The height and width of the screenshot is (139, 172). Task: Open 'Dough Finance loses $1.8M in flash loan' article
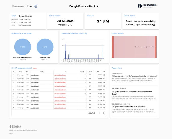129,107
